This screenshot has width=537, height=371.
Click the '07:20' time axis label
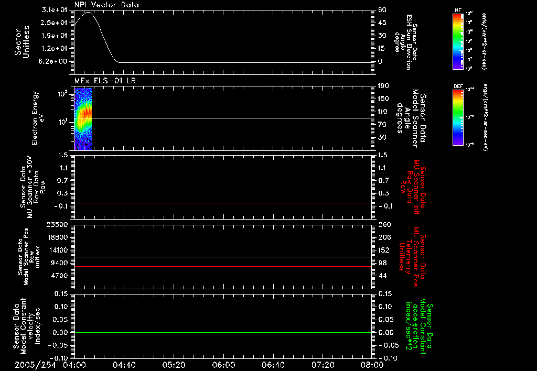[x=323, y=365]
